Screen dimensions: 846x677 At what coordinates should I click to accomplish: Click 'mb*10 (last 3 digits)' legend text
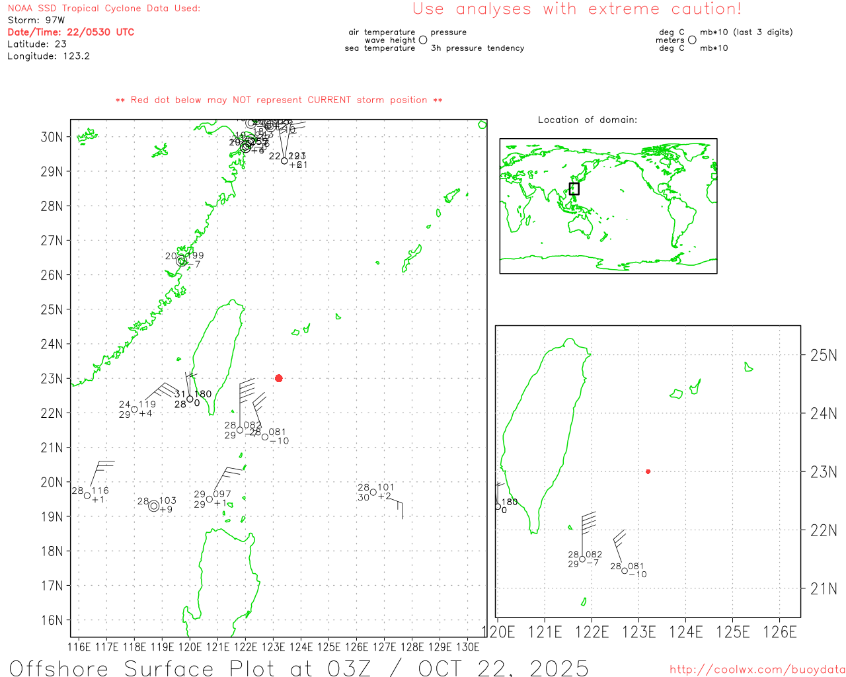tap(746, 32)
